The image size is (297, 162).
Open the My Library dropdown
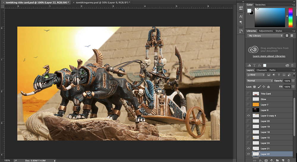265,36
